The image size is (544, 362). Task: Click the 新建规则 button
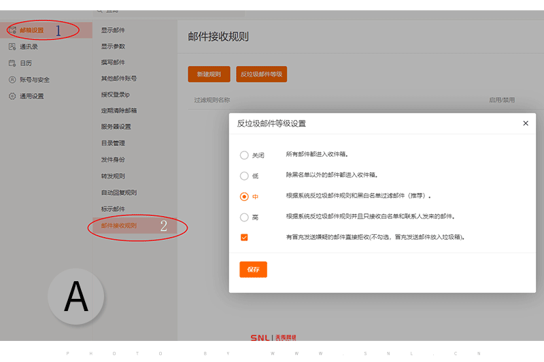[x=209, y=74]
